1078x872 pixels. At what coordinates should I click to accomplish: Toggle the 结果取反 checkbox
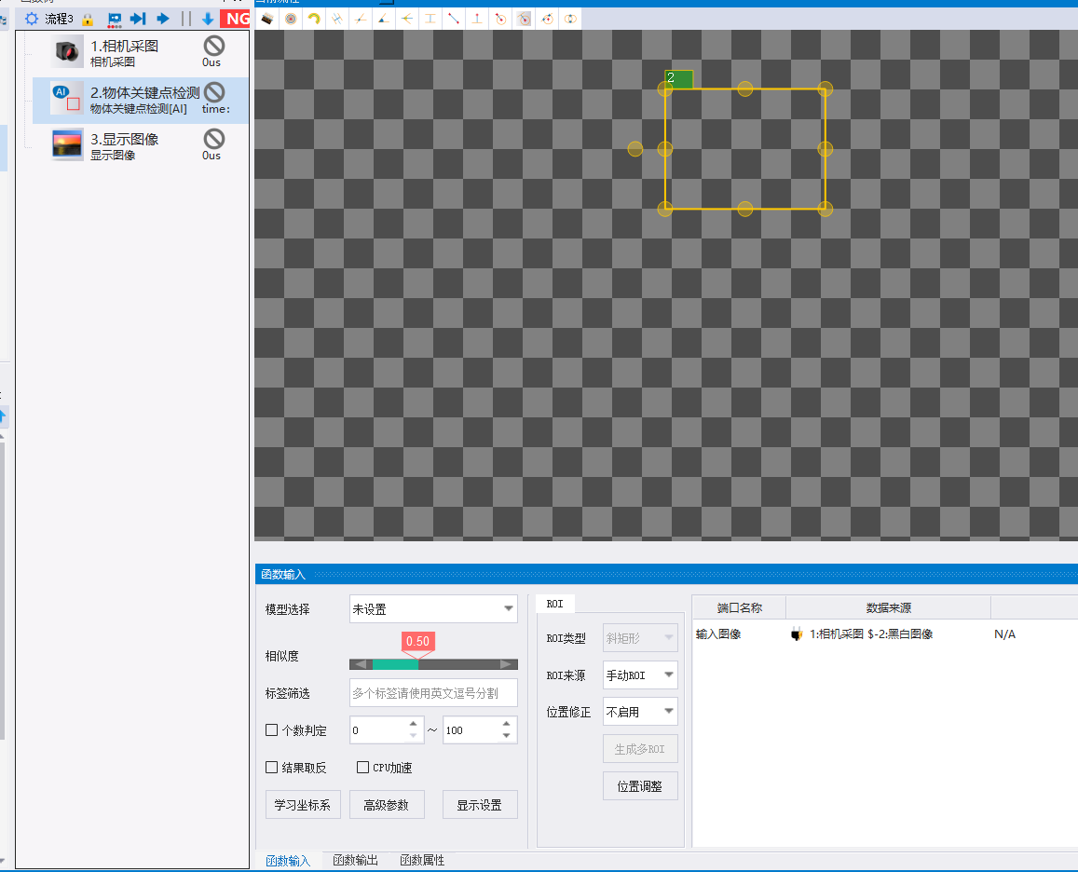tap(271, 768)
